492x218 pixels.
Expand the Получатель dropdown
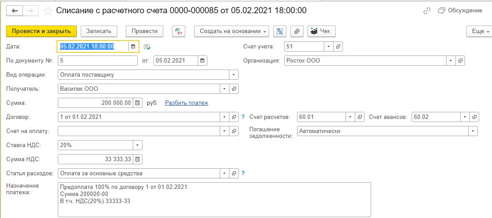[224, 89]
